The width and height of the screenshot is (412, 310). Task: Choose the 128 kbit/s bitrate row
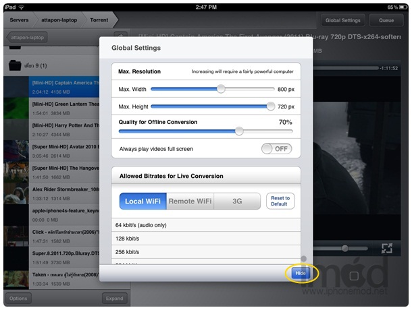206,239
